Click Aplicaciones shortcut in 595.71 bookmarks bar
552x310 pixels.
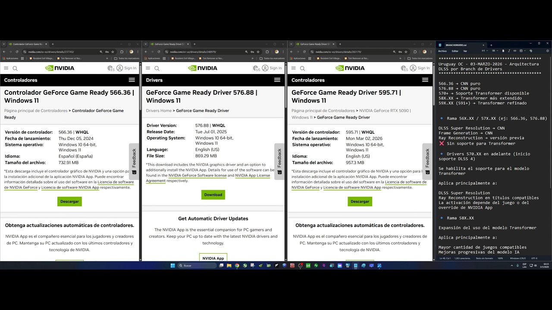[x=297, y=58]
